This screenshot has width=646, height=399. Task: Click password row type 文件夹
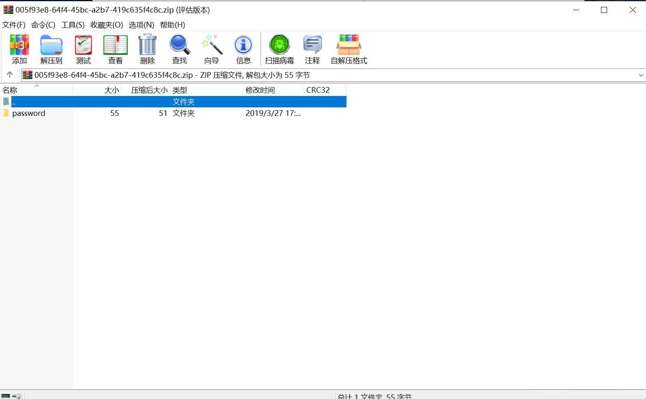click(184, 113)
